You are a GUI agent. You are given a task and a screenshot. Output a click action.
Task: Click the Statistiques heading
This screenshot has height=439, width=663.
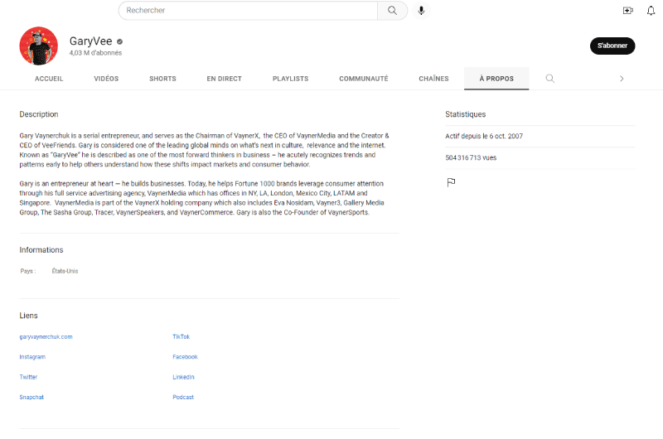pos(465,114)
